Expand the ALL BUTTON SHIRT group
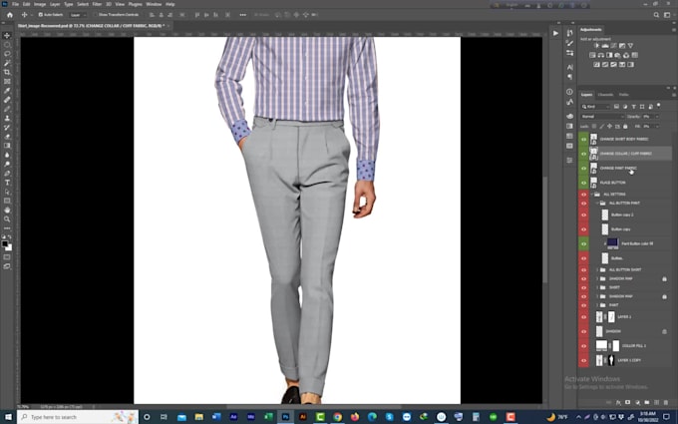Viewport: 678px width, 424px height. pos(597,270)
